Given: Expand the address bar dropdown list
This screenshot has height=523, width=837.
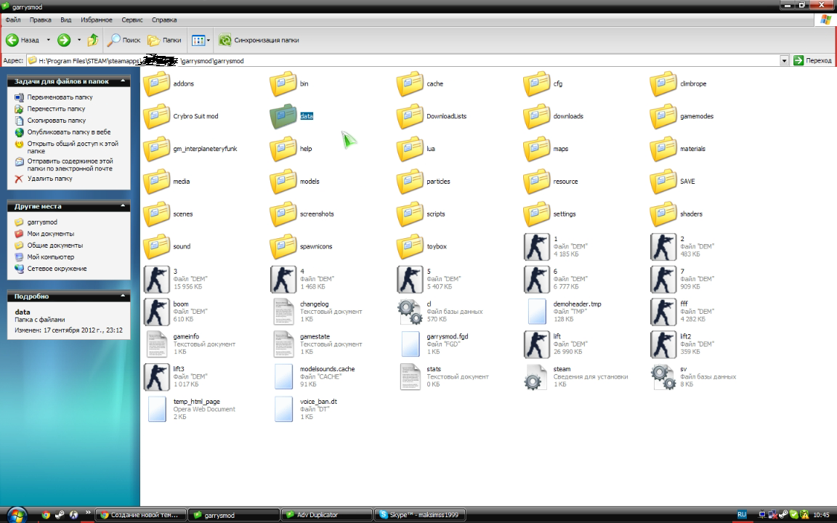Looking at the screenshot, I should point(784,61).
